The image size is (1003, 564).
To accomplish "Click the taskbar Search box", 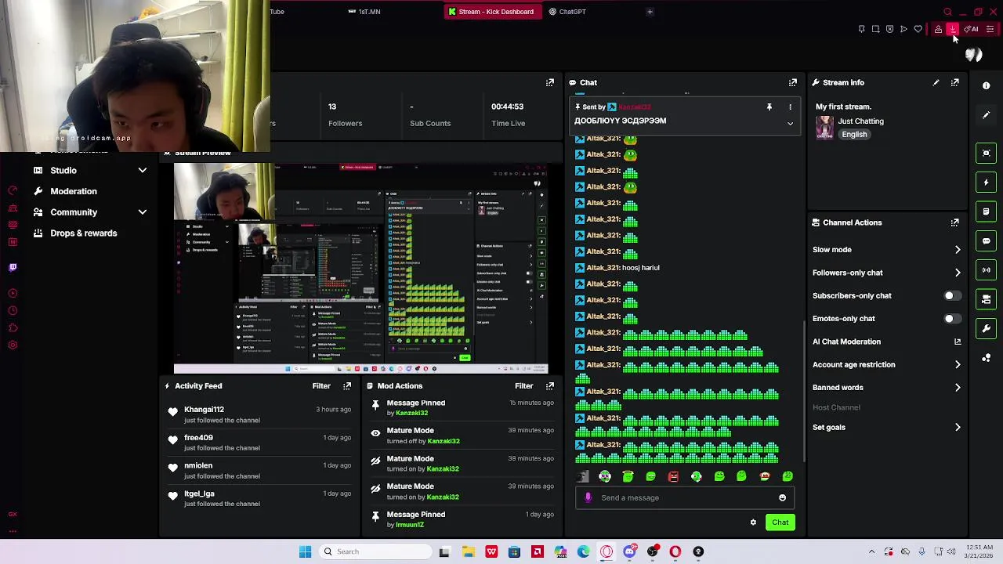I will pos(375,551).
